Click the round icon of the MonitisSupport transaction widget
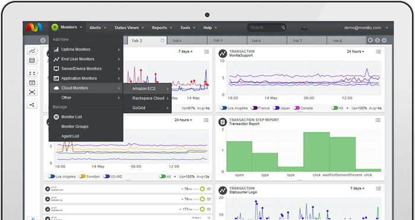Viewport: 415px width, 220px height. [223, 53]
